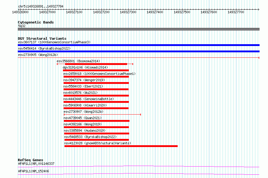268x178 pixels.
Task: Click the esv3607137 blue variant bar
Action: [139, 45]
